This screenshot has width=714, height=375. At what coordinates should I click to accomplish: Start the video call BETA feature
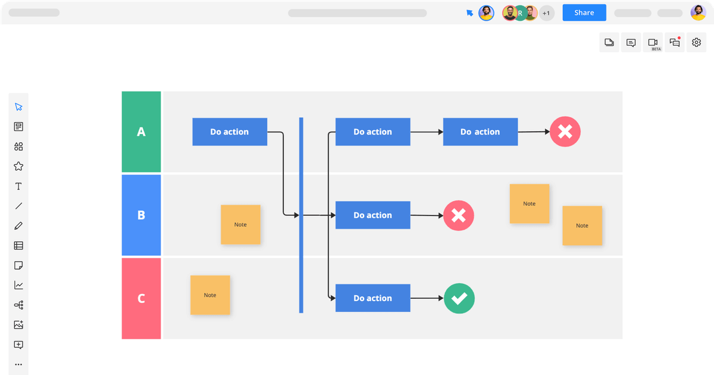coord(653,42)
